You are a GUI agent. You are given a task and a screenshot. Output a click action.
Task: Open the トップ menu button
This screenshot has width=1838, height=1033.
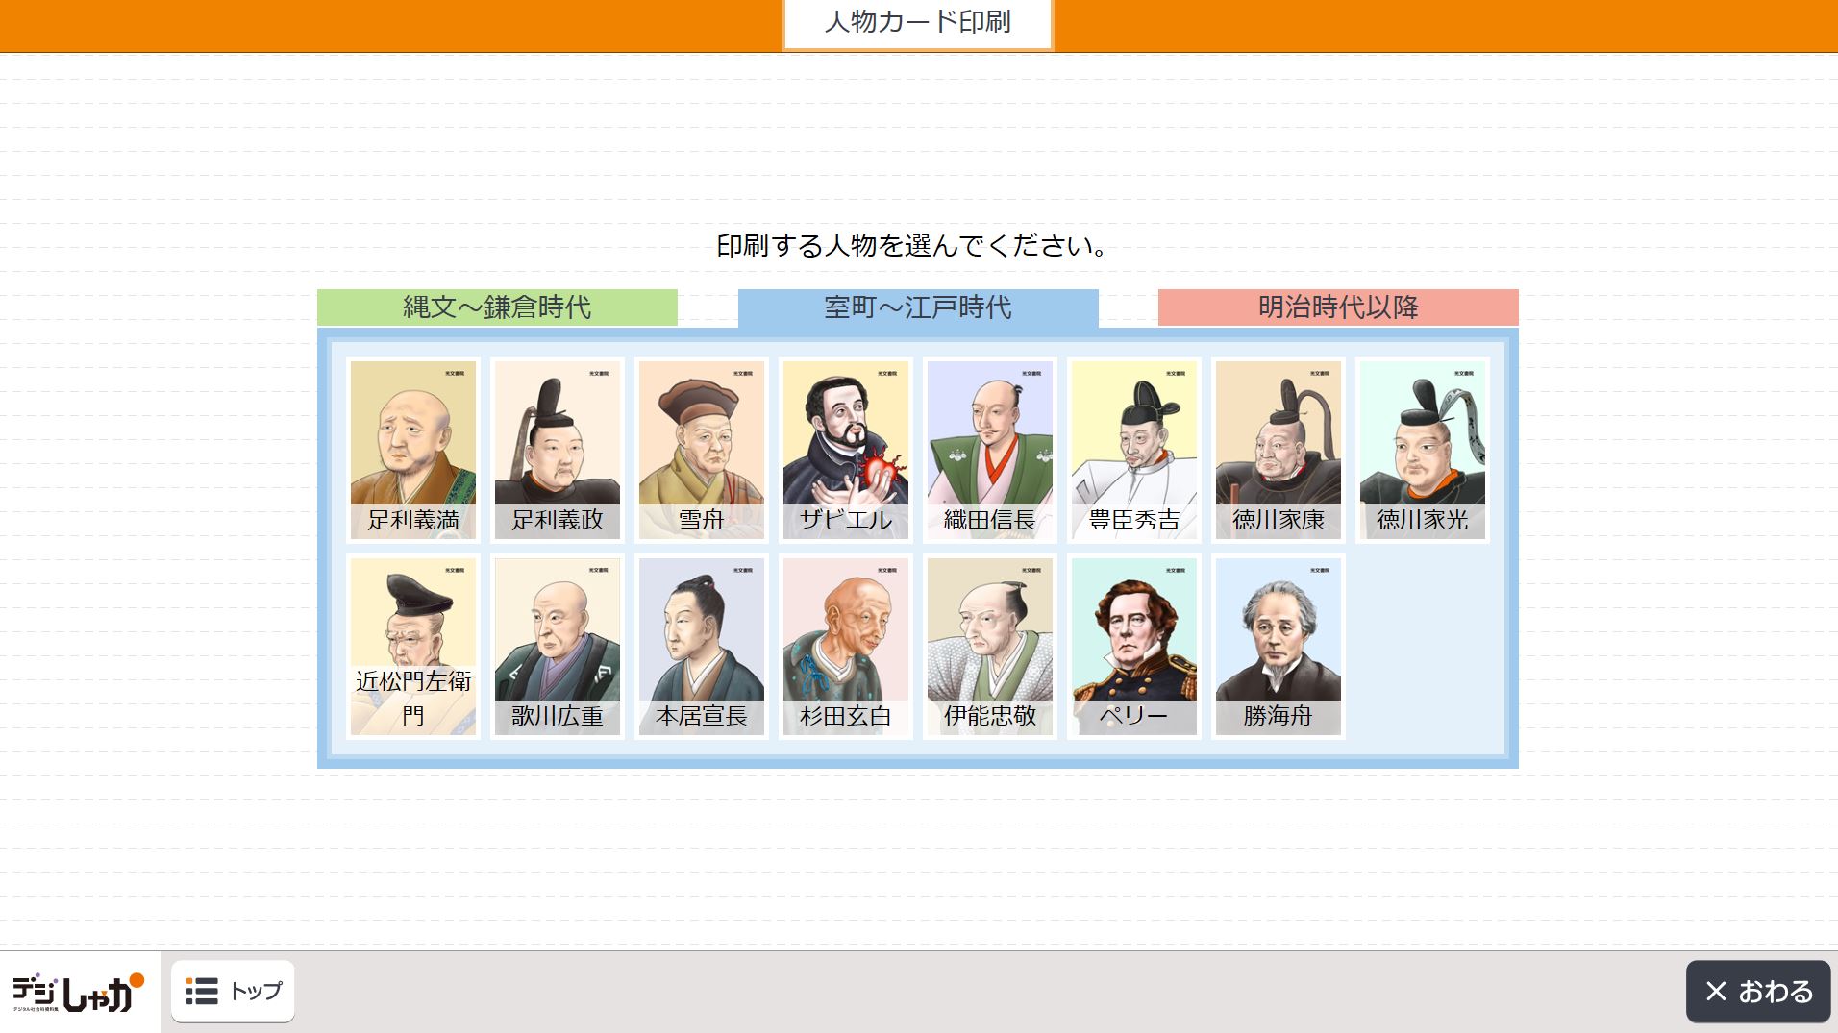233,991
